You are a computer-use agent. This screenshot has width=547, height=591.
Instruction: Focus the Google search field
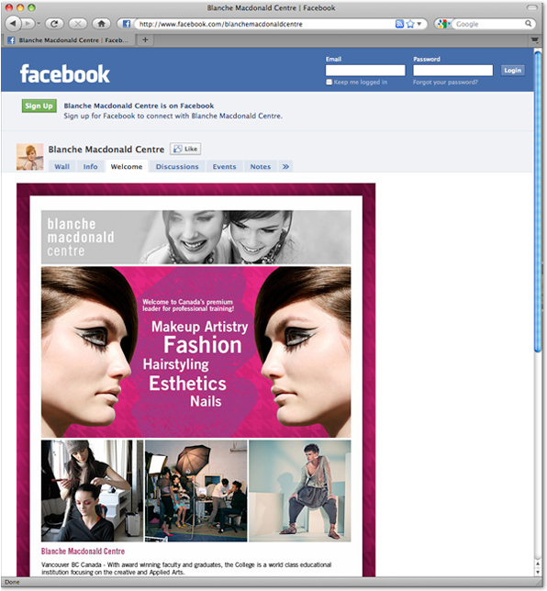pyautogui.click(x=488, y=24)
